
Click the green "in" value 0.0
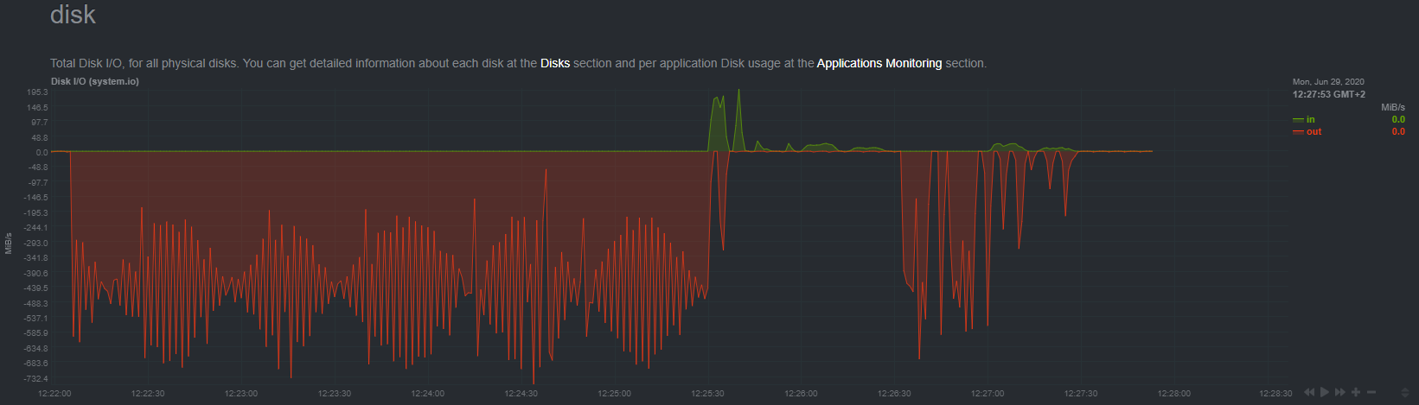pos(1397,120)
